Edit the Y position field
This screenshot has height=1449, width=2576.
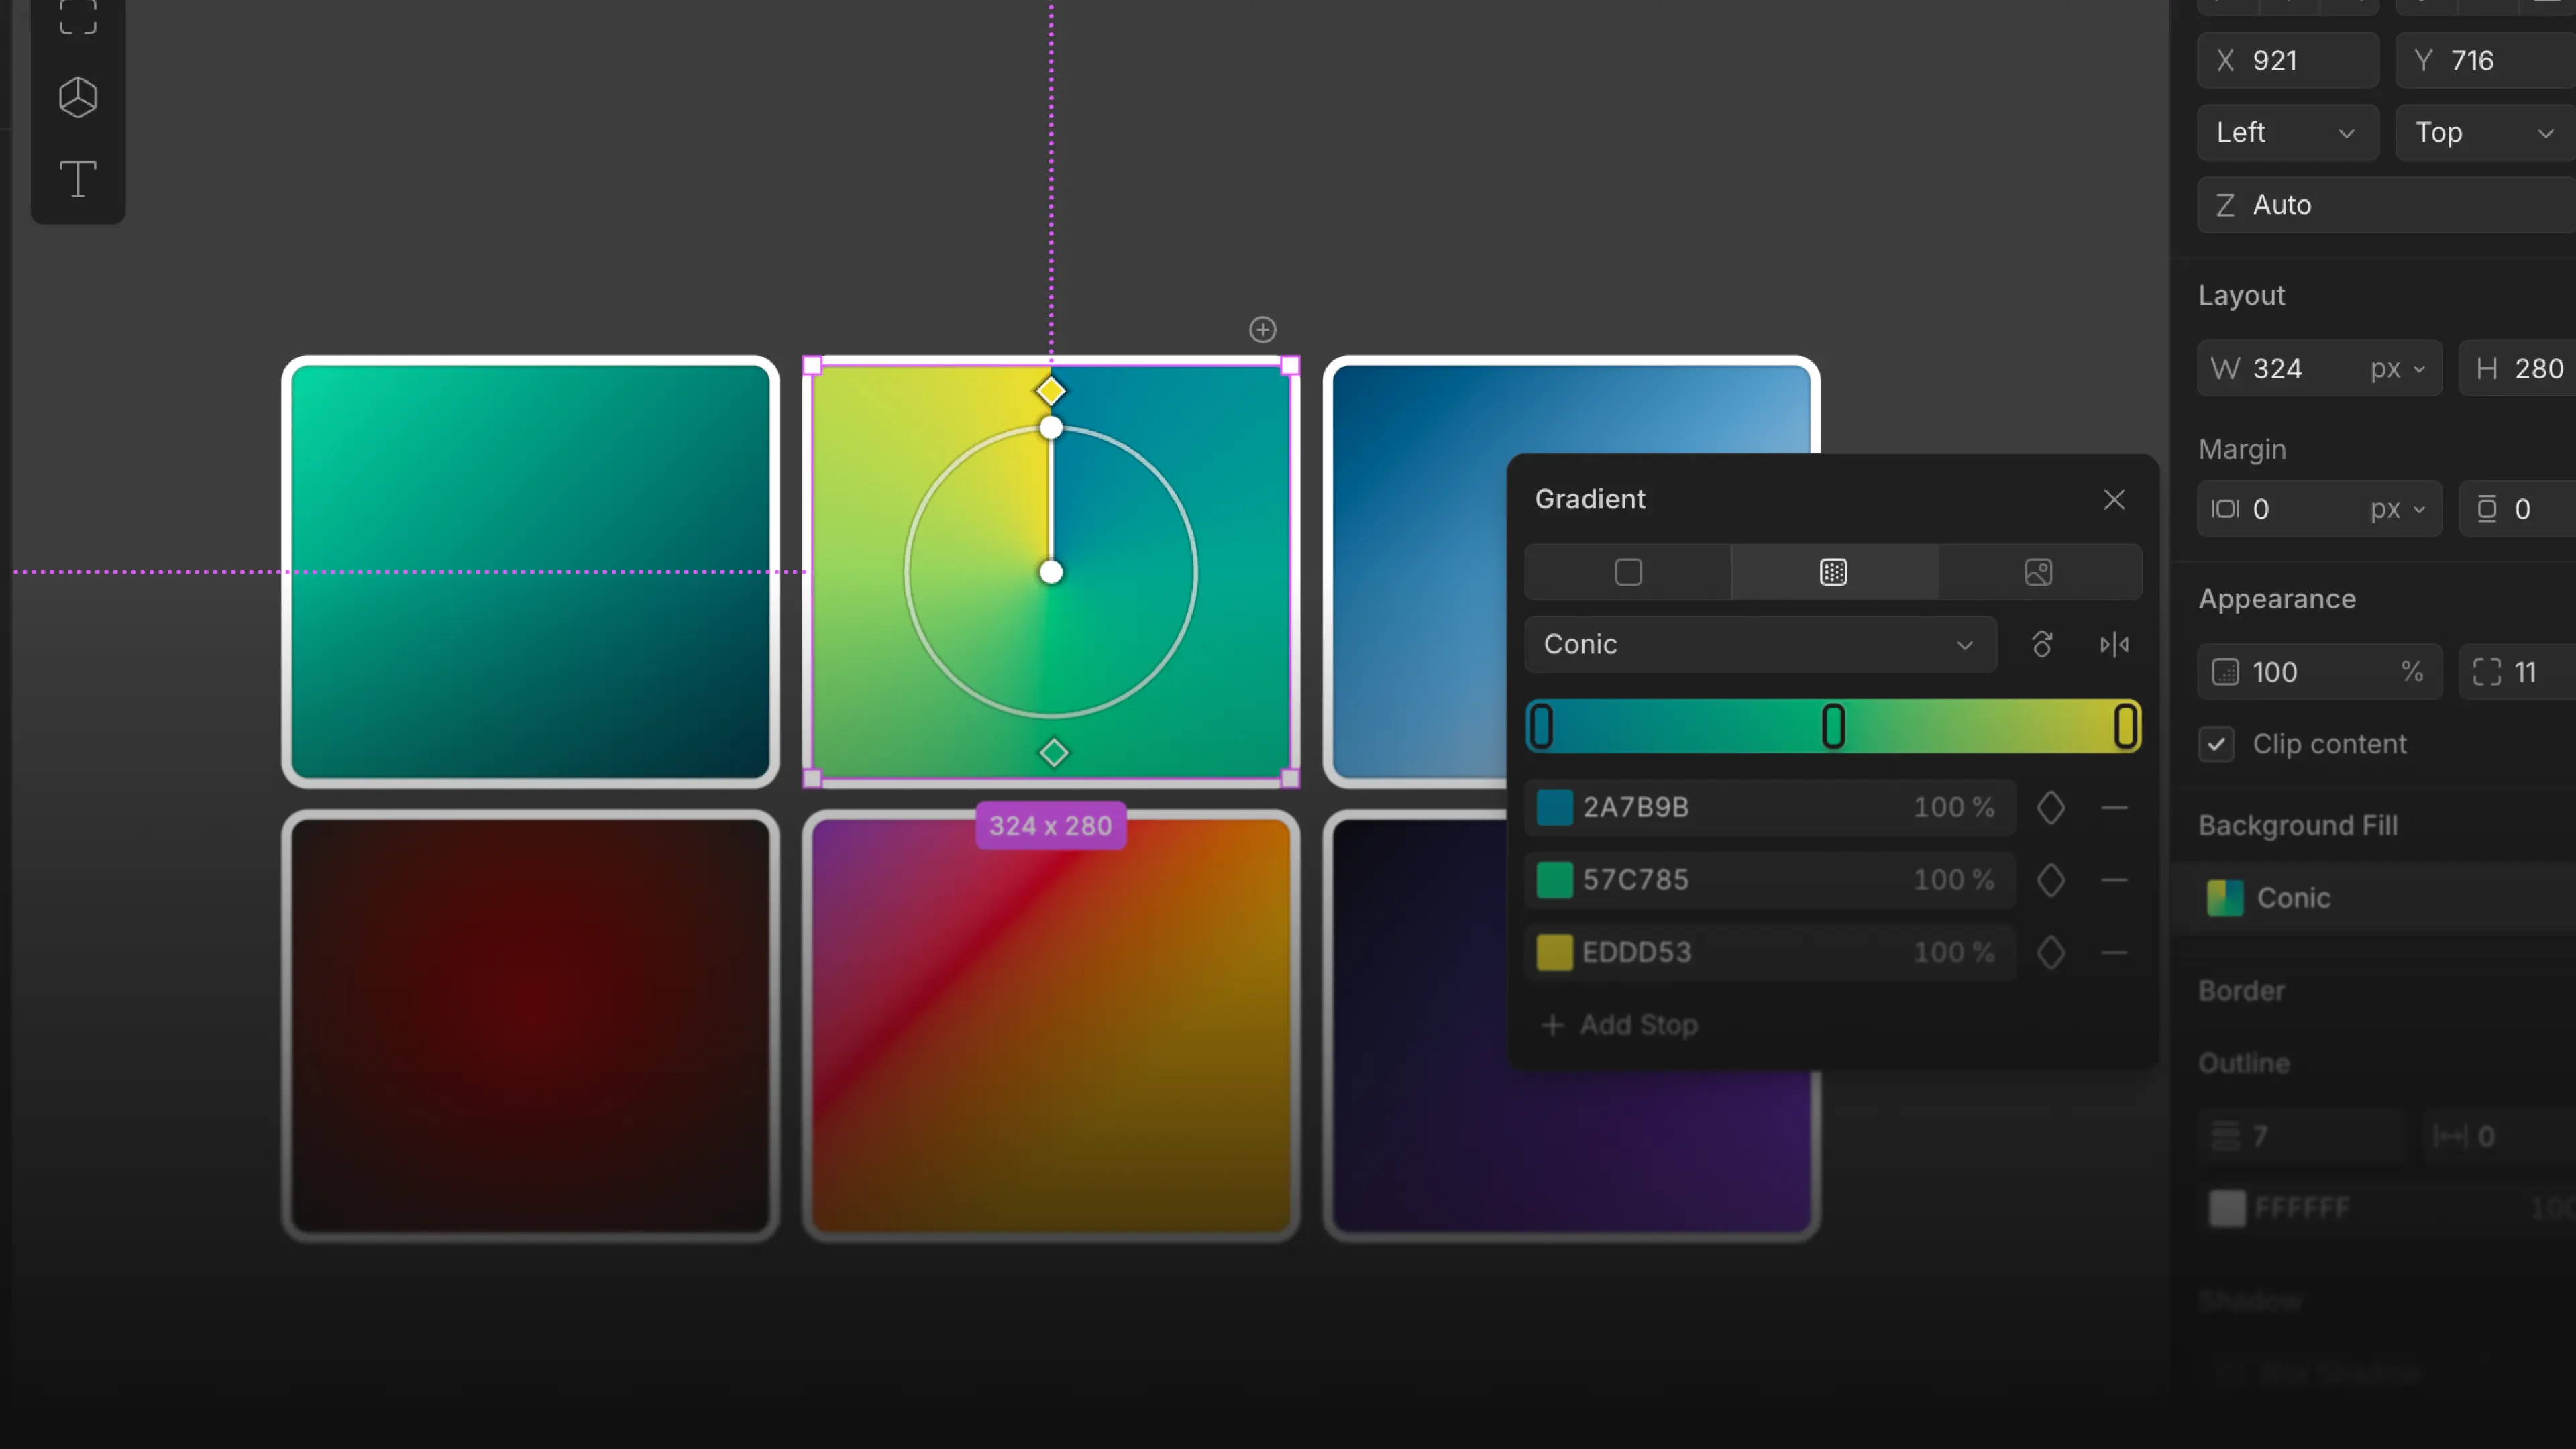click(2486, 60)
